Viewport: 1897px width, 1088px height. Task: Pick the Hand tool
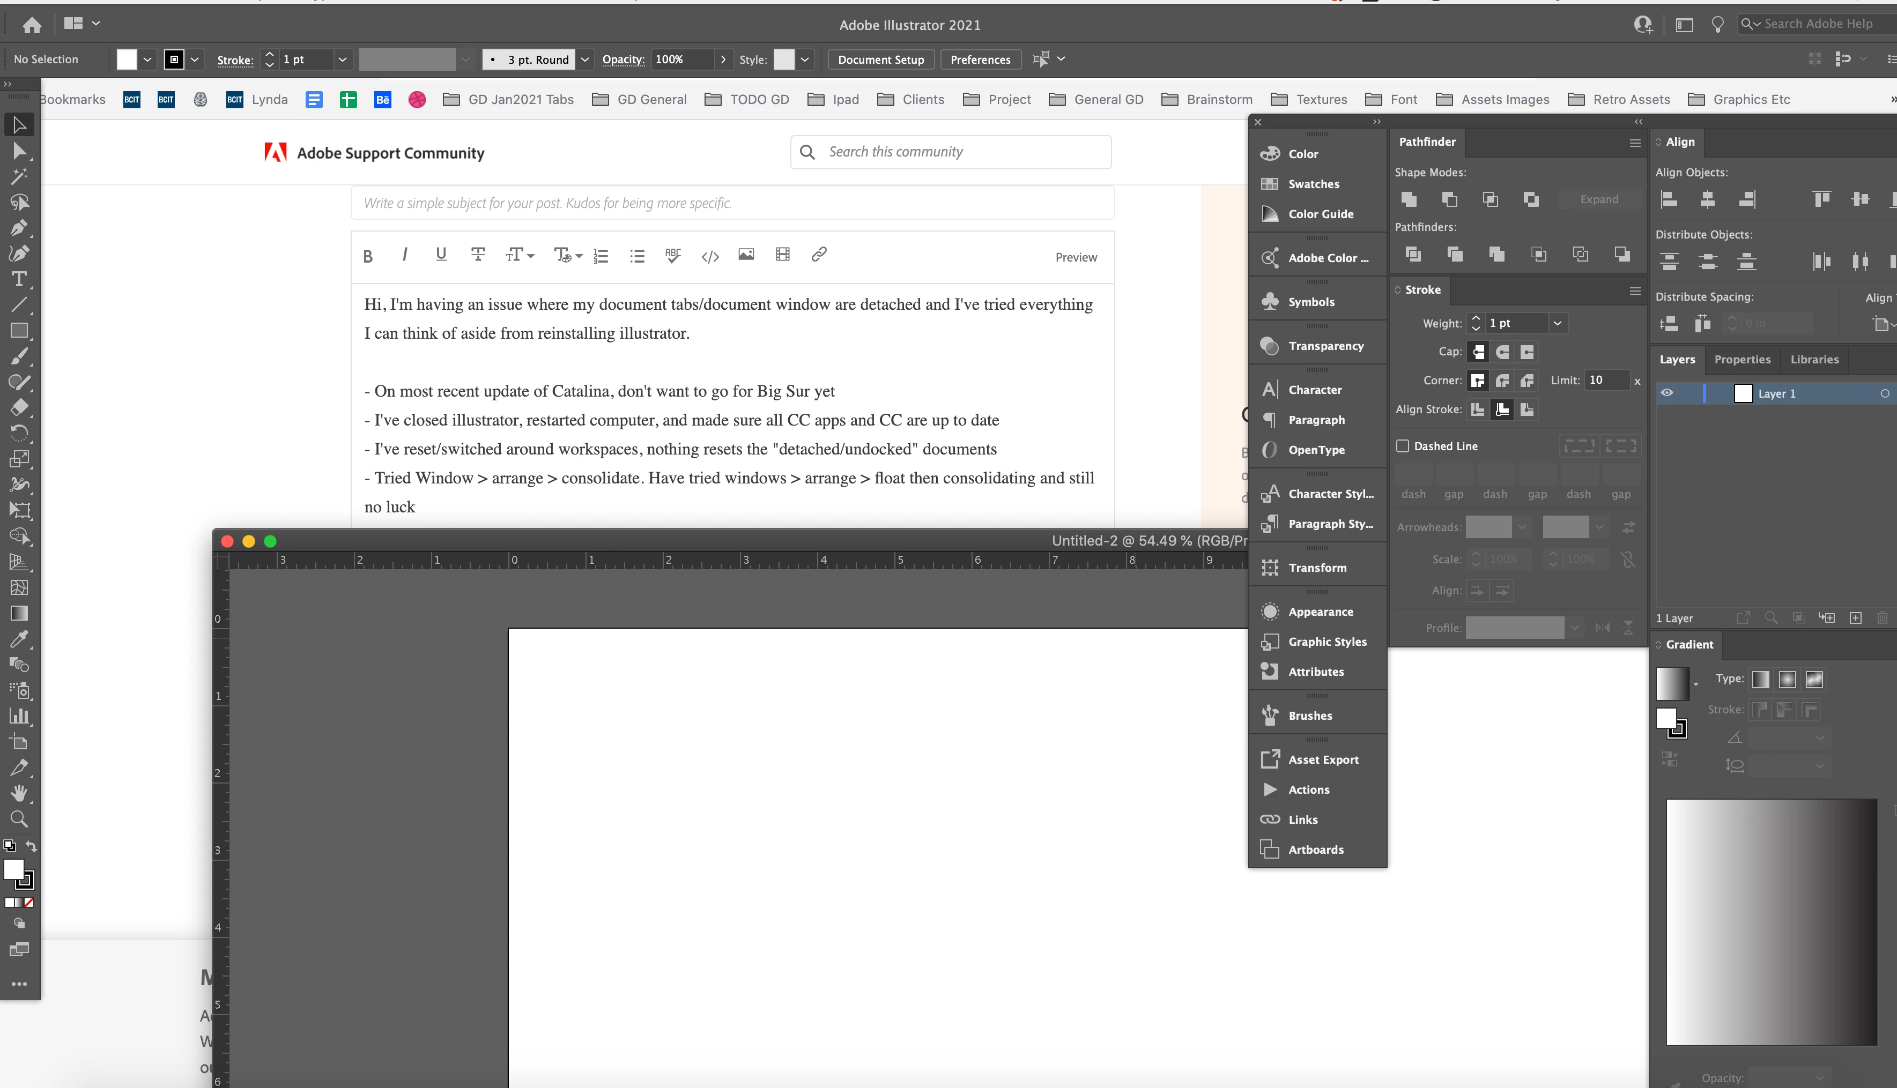click(x=19, y=793)
